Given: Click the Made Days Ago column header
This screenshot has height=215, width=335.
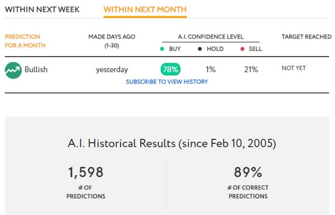Looking at the screenshot, I should pyautogui.click(x=112, y=41).
